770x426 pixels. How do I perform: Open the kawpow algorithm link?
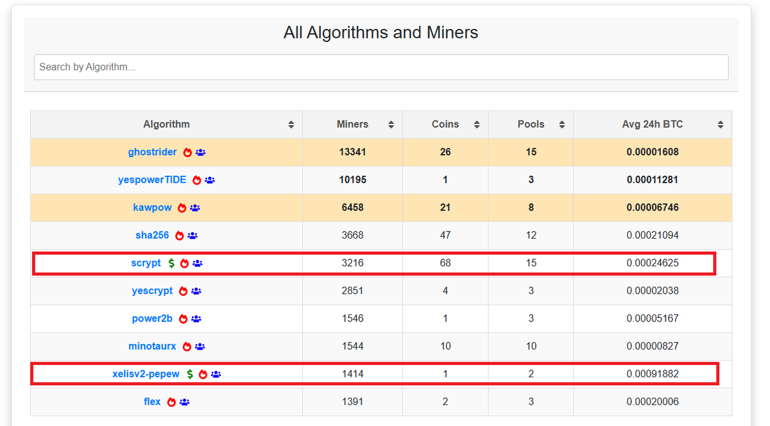click(x=152, y=207)
